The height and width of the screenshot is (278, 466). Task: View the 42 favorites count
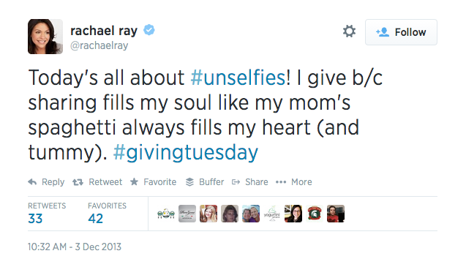coord(95,219)
